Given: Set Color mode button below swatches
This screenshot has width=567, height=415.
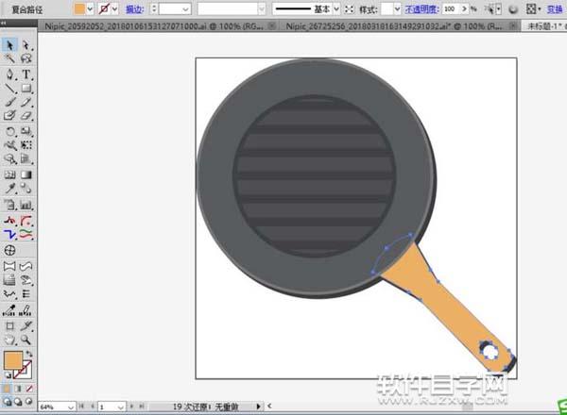Looking at the screenshot, I should [x=7, y=389].
